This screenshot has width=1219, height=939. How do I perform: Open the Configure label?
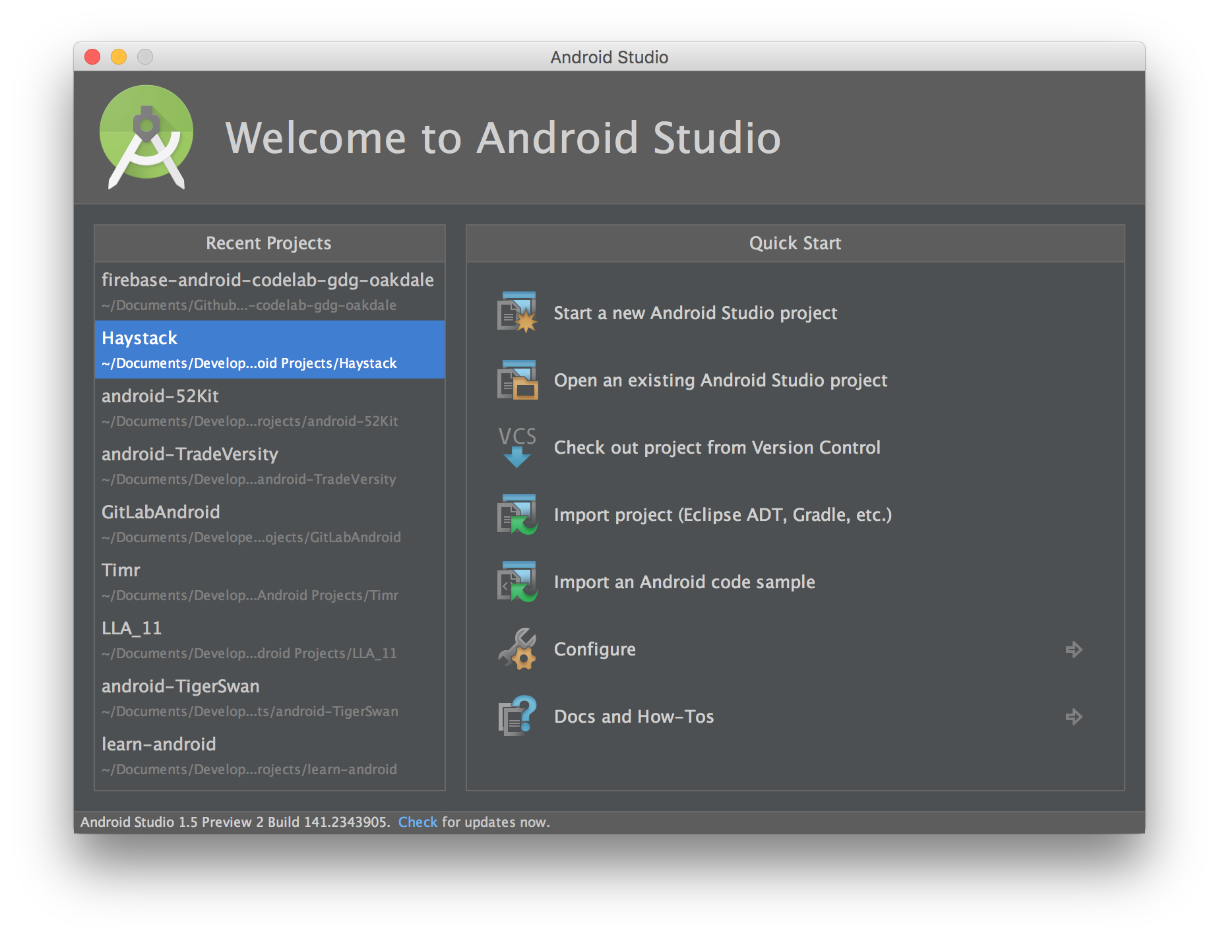pos(595,649)
